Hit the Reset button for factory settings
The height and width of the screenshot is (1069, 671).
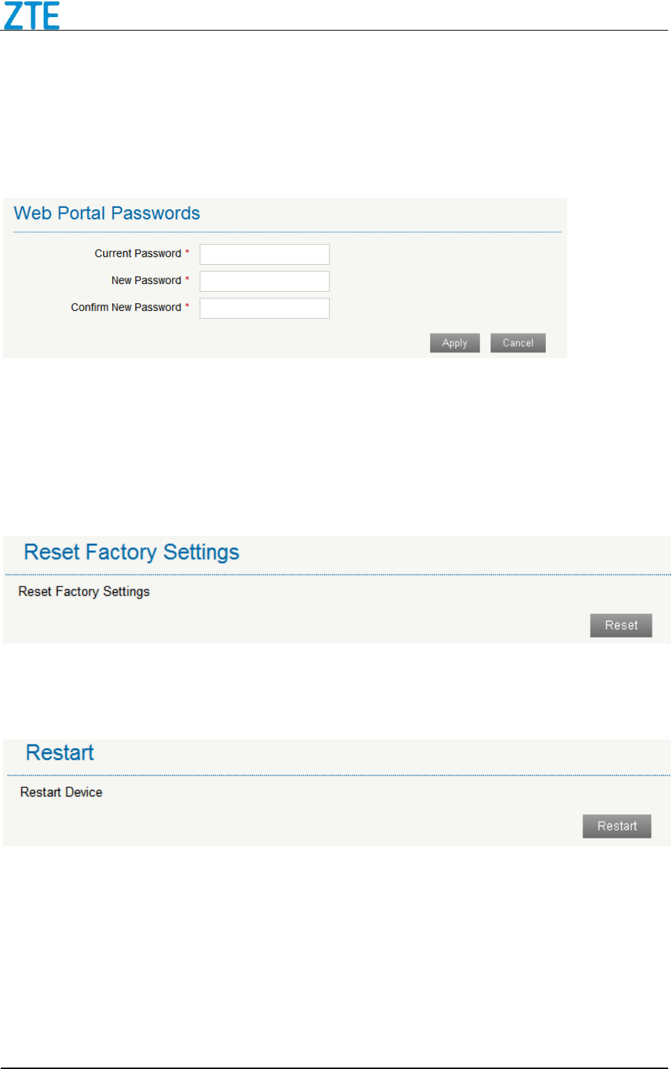pyautogui.click(x=621, y=626)
